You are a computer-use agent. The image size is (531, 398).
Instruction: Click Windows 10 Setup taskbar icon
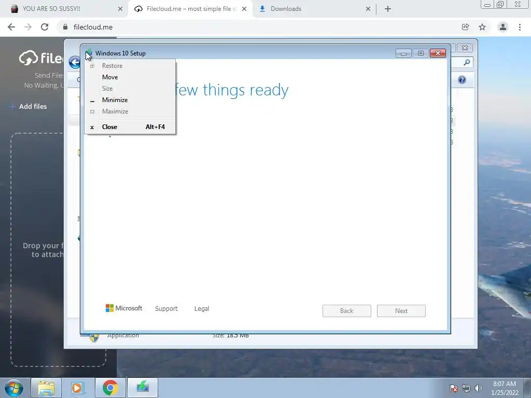click(143, 388)
